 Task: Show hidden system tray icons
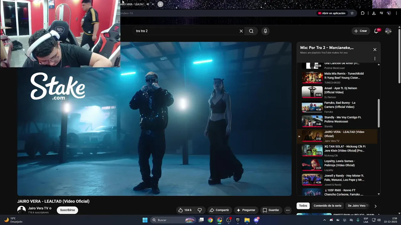pos(324,220)
